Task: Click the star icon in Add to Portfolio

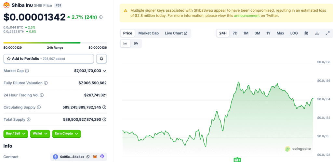Action: (x=9, y=59)
